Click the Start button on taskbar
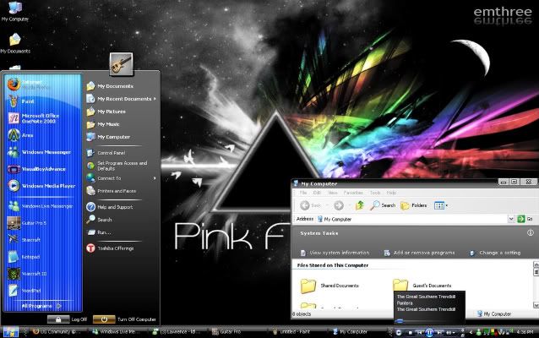This screenshot has width=539, height=338. (x=10, y=332)
